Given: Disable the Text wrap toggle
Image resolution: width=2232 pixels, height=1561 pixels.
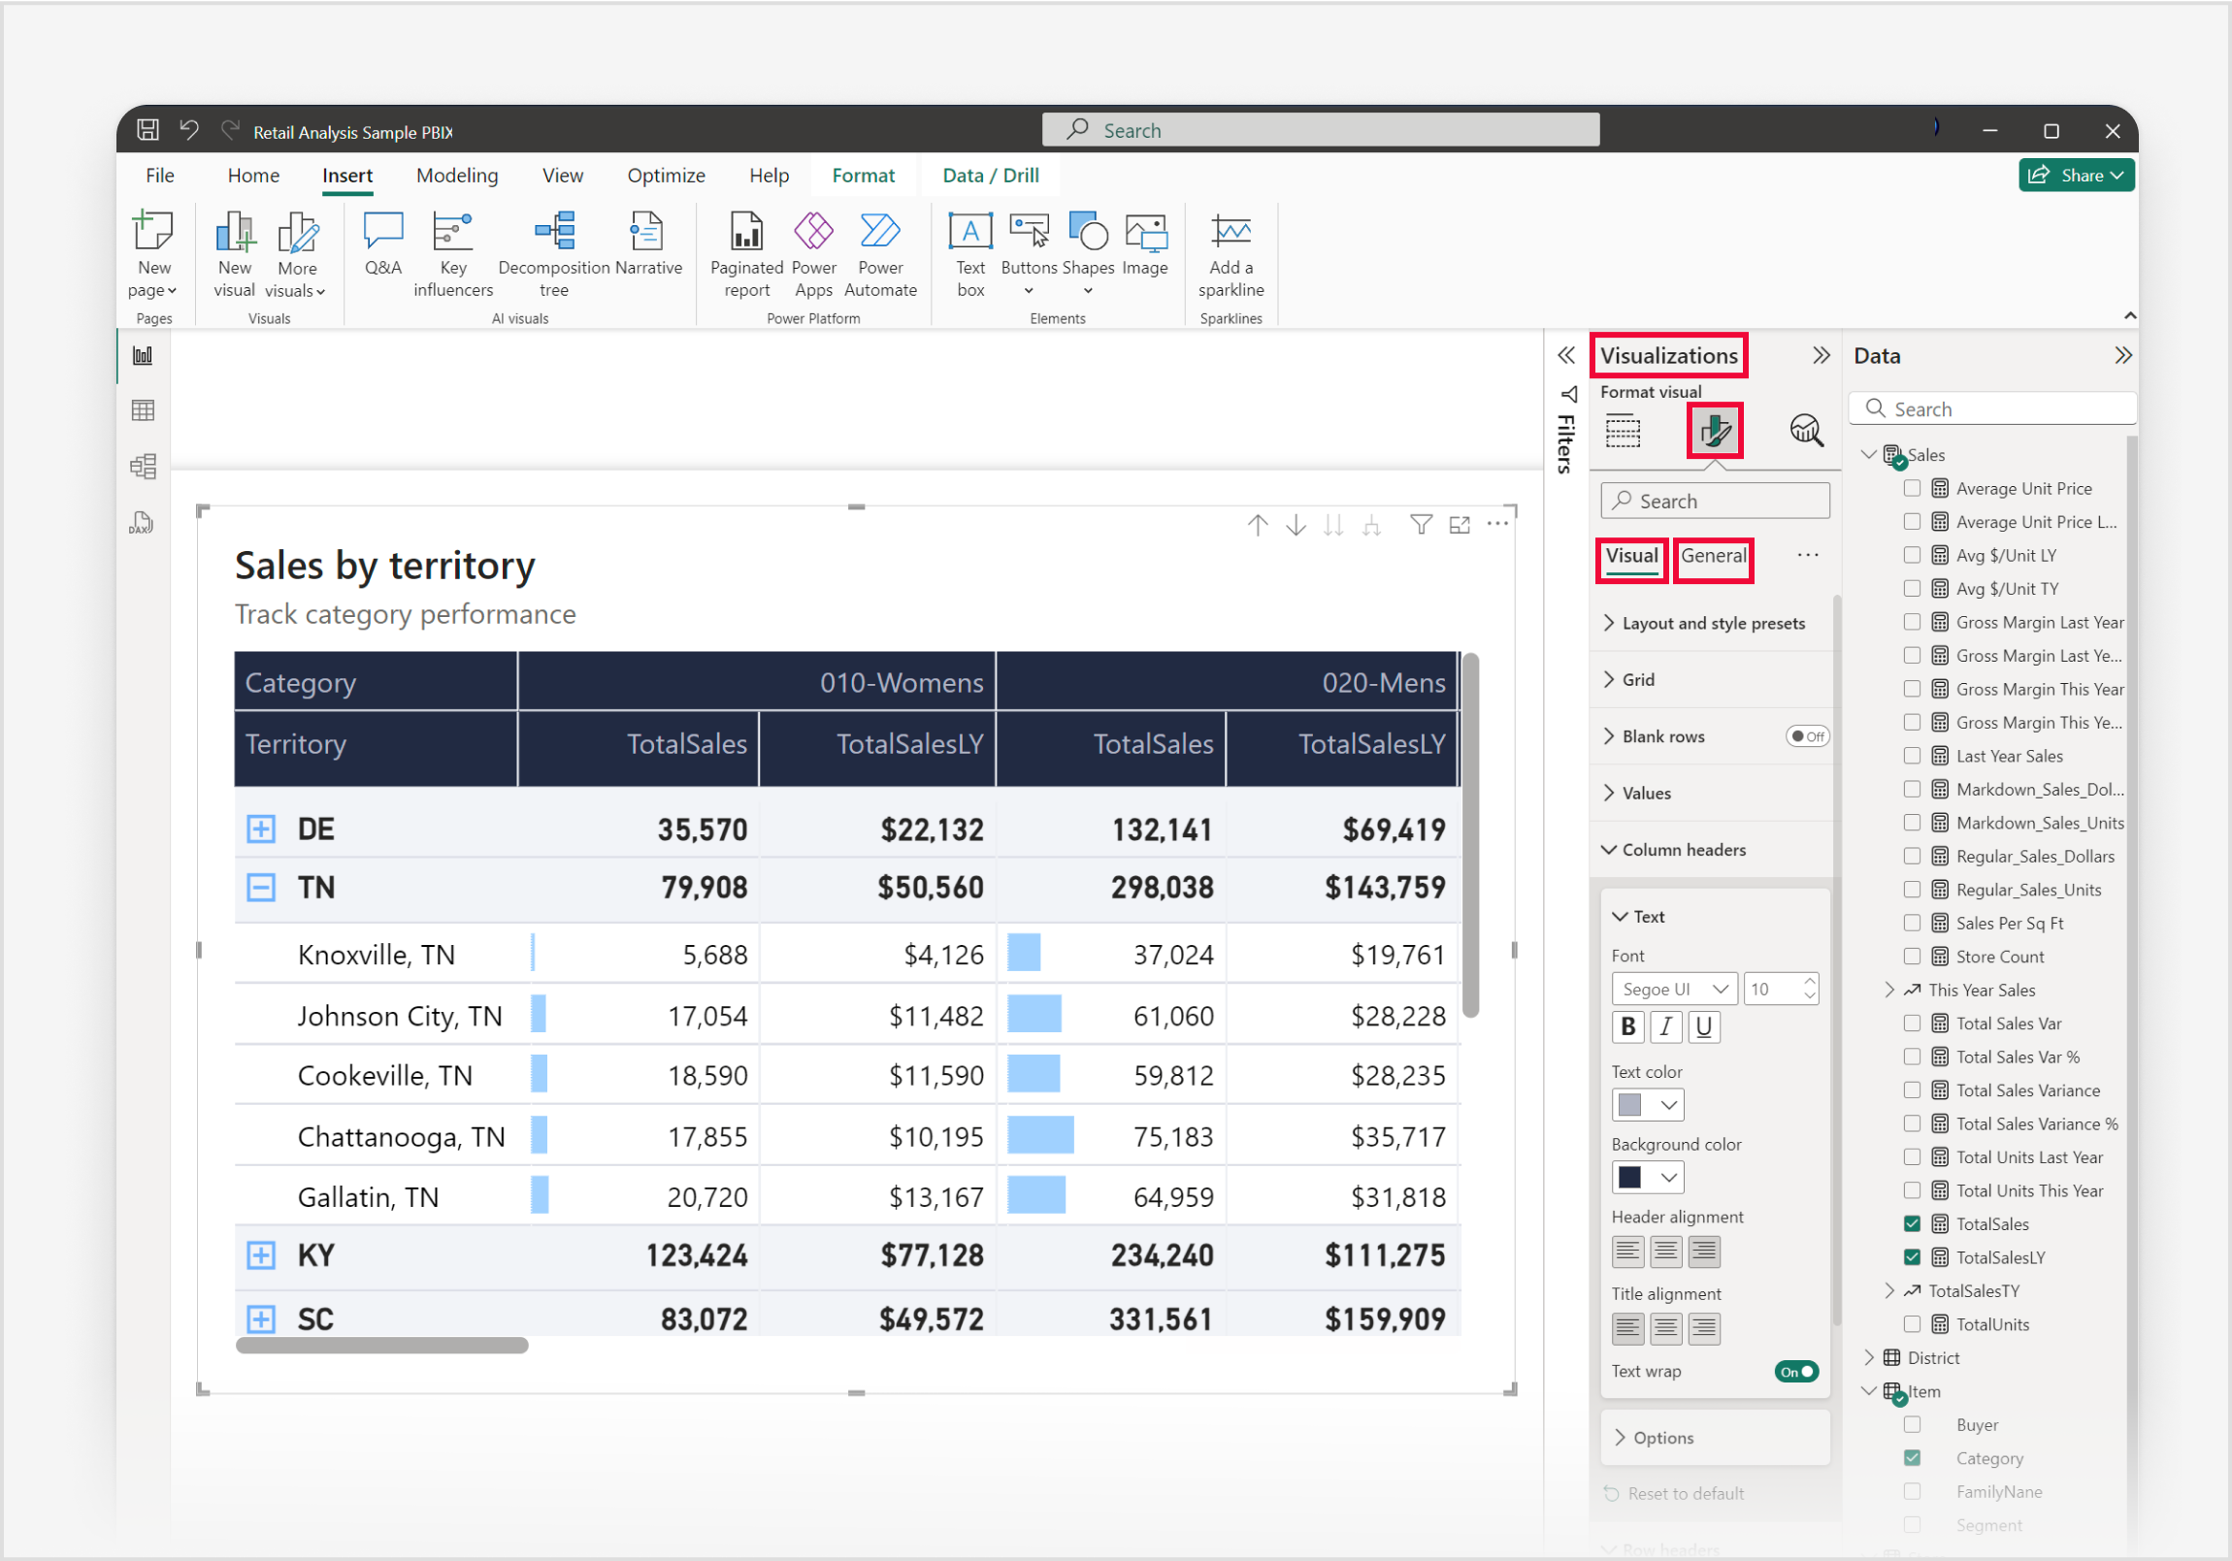Looking at the screenshot, I should click(1794, 1371).
